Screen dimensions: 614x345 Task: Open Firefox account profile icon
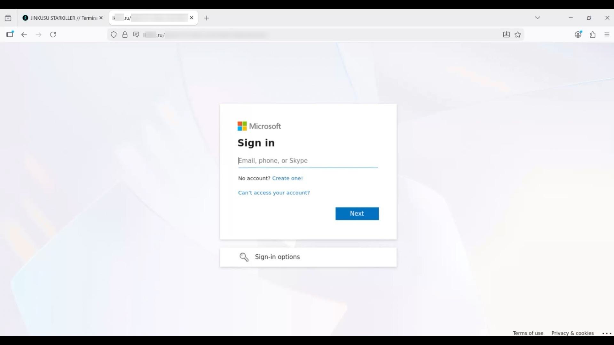click(578, 34)
